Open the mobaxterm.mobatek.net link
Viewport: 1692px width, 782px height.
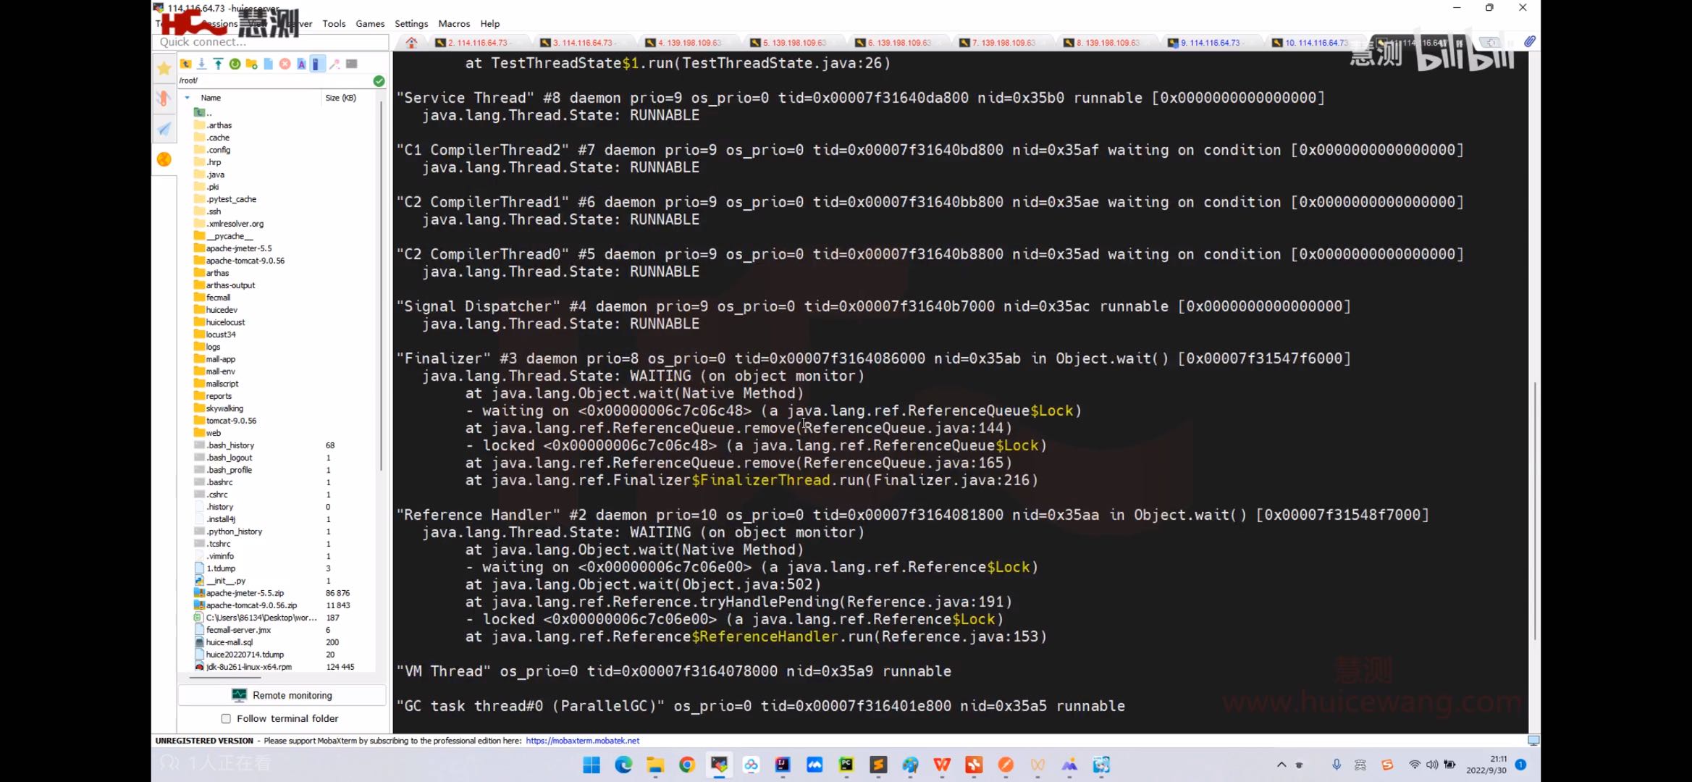(x=582, y=741)
